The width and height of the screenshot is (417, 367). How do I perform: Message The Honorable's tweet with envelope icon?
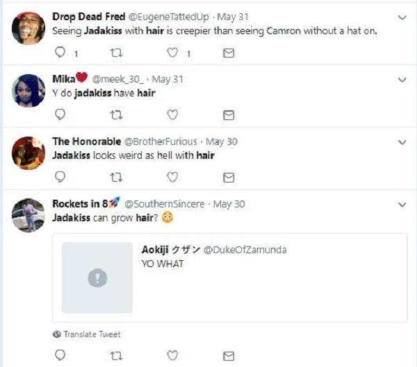click(228, 177)
